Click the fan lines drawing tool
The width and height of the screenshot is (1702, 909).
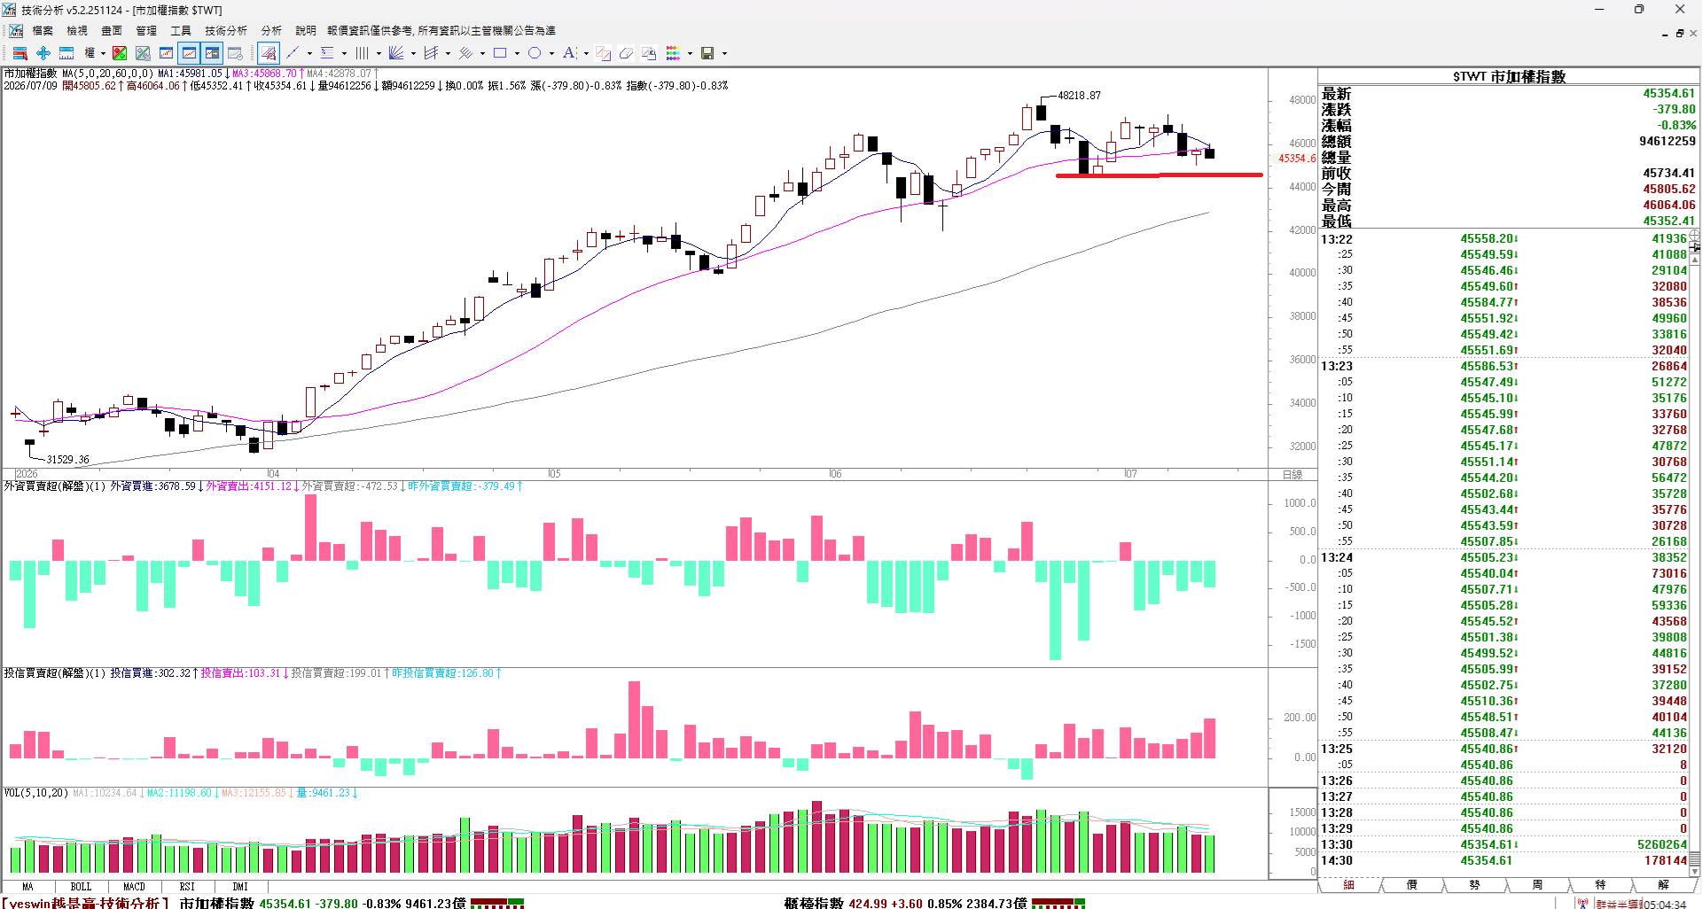(396, 53)
